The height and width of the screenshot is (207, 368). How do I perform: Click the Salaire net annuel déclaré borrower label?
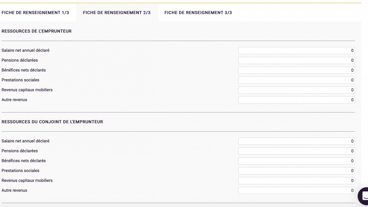25,50
